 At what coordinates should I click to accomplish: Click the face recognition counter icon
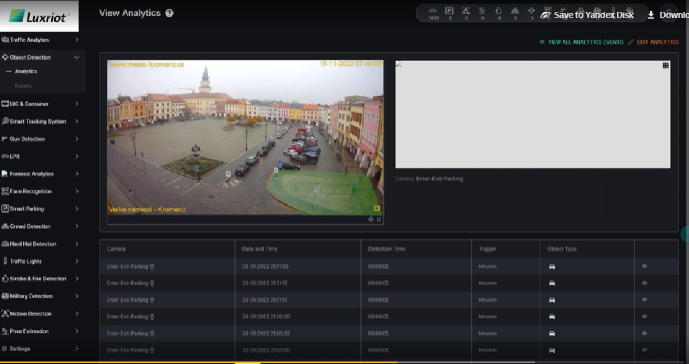point(466,11)
